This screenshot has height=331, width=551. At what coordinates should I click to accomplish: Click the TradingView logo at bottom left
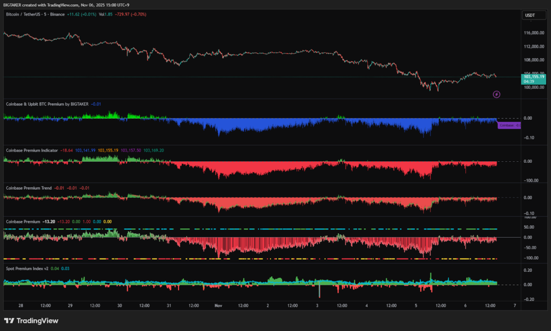click(x=31, y=320)
